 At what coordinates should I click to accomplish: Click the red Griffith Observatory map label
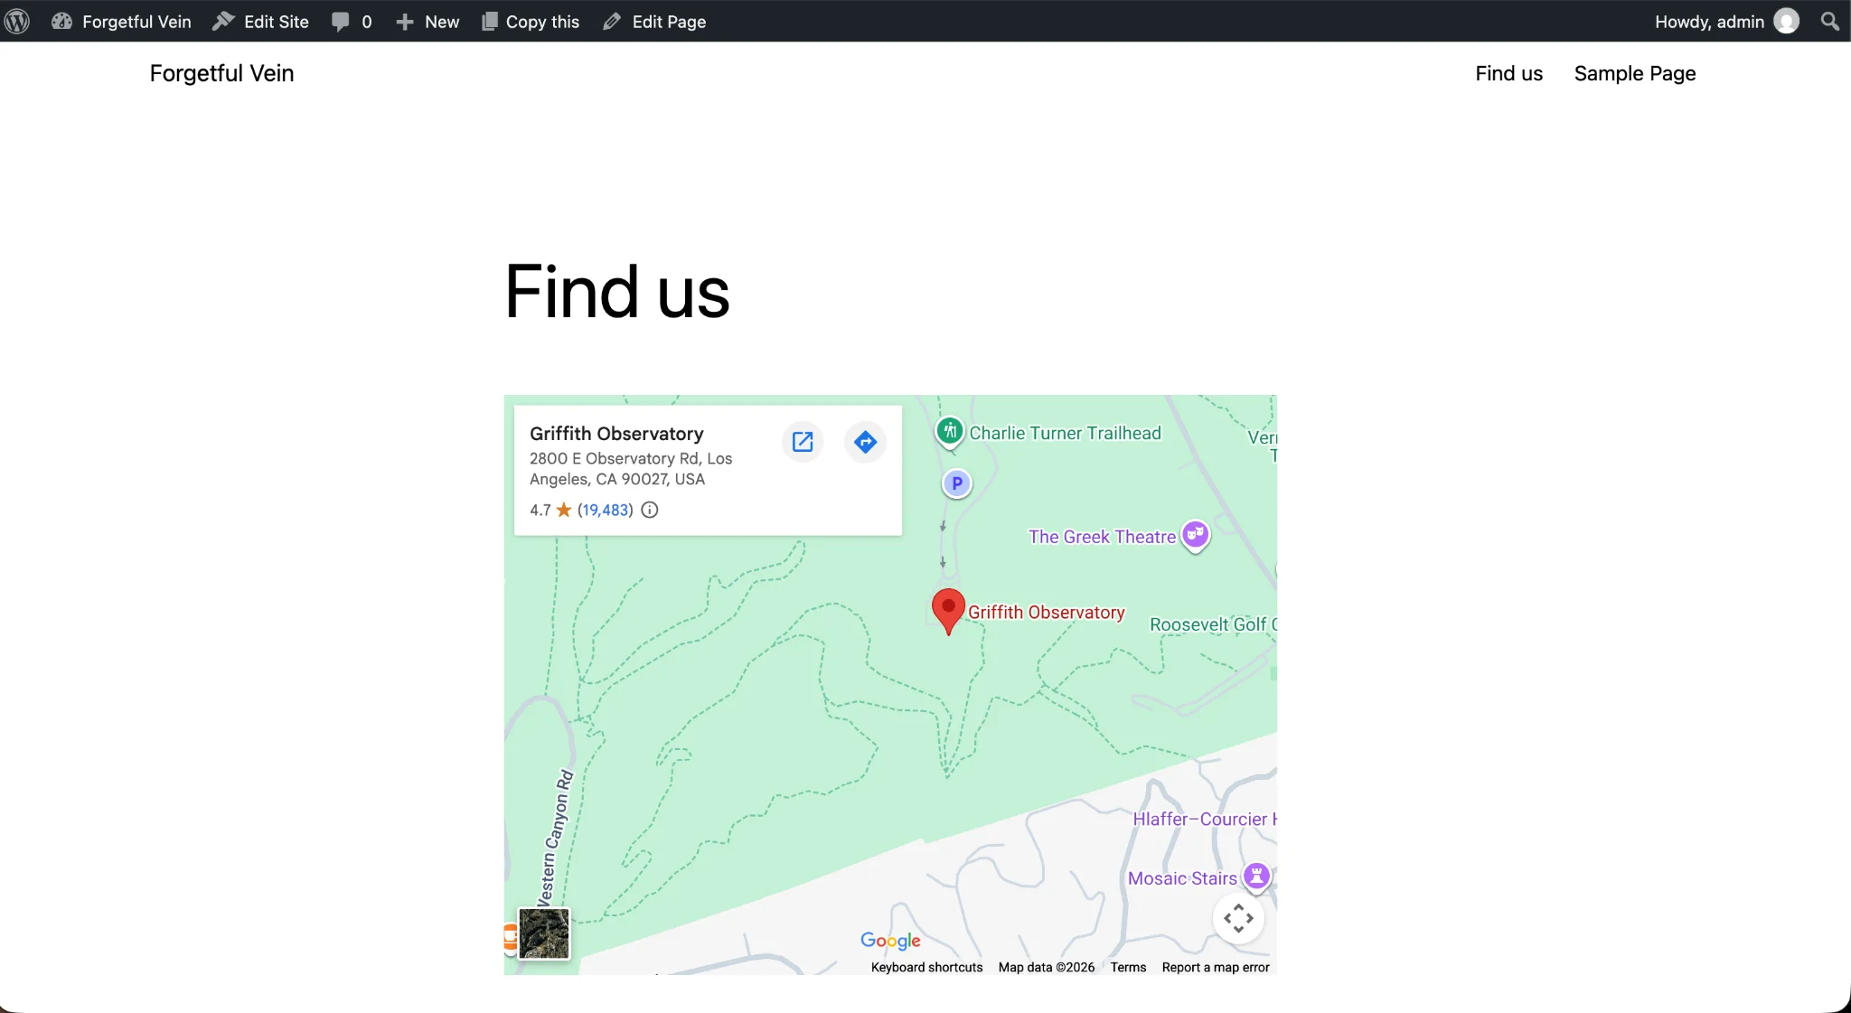(1047, 612)
